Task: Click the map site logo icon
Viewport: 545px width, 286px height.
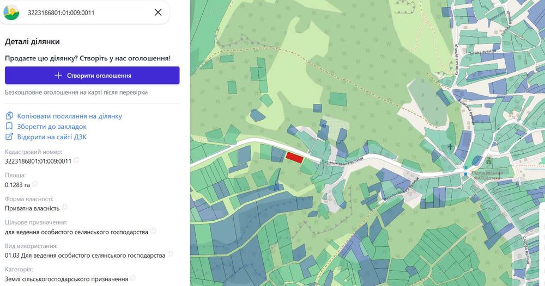Action: coord(11,13)
